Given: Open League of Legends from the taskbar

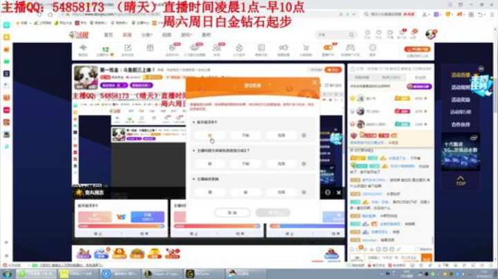Looking at the screenshot, I should (x=162, y=273).
